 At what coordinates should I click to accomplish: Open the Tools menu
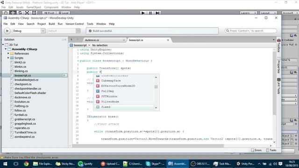coord(90,24)
